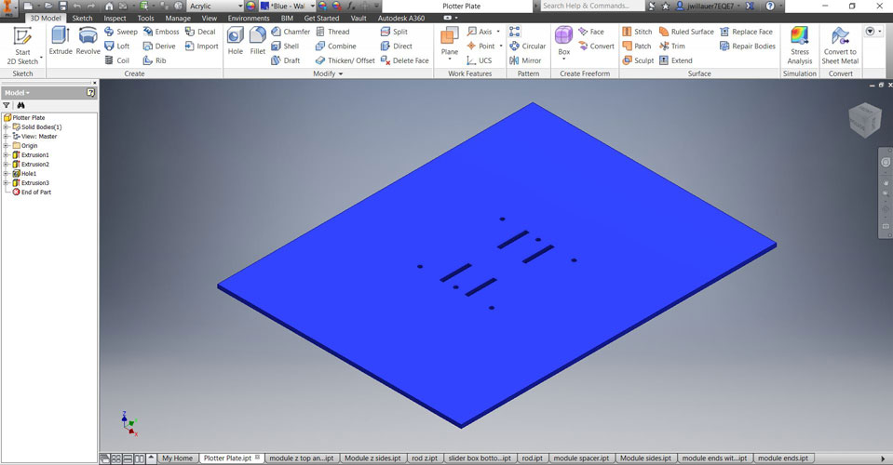Expand the Point dropdown arrow

[x=501, y=46]
